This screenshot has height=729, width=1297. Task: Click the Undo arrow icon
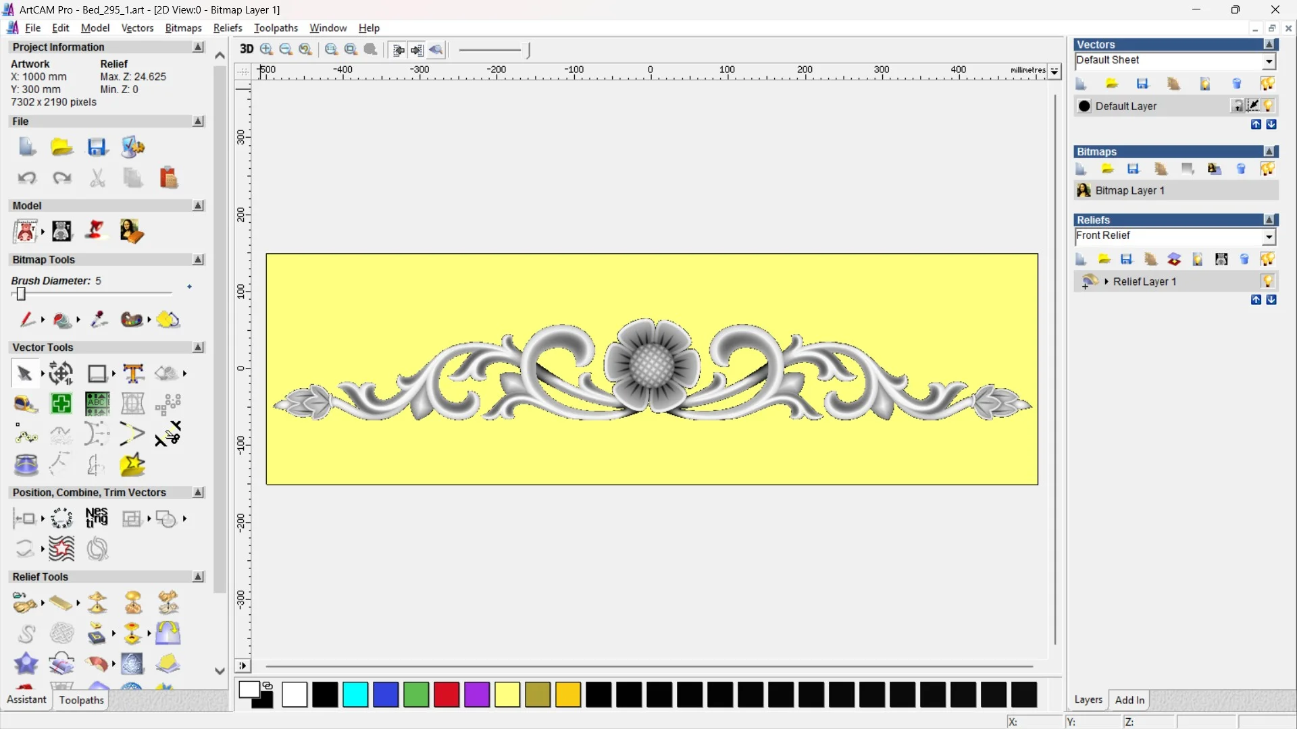[x=26, y=178]
